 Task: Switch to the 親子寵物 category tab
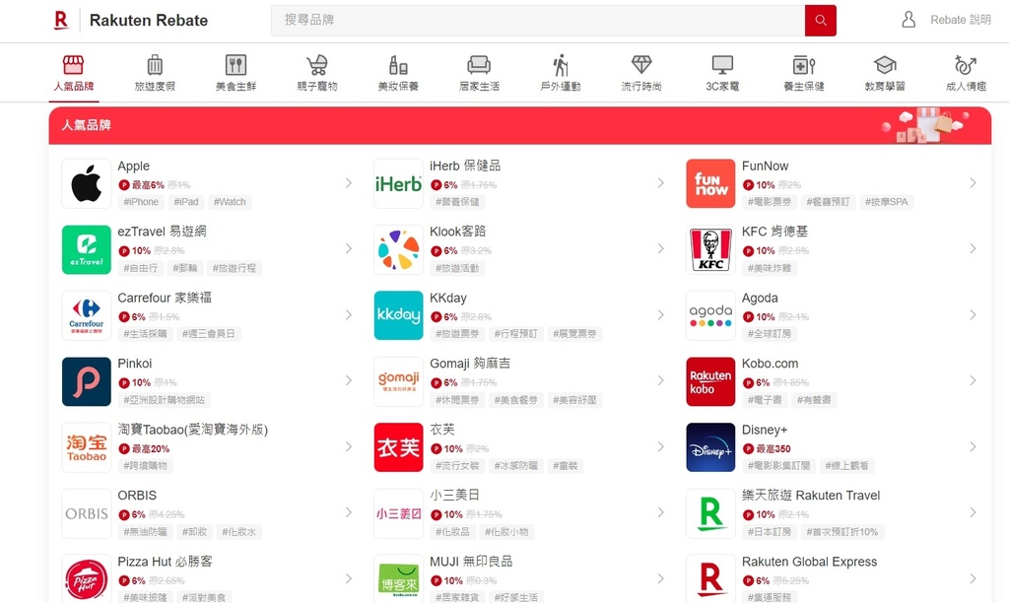(x=316, y=73)
